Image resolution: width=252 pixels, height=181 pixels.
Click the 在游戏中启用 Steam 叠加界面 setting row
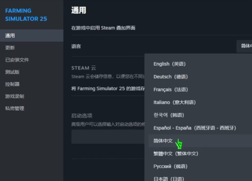pos(103,28)
